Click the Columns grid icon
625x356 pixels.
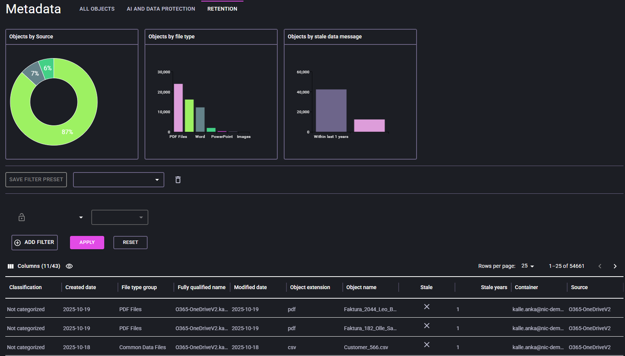coord(11,266)
